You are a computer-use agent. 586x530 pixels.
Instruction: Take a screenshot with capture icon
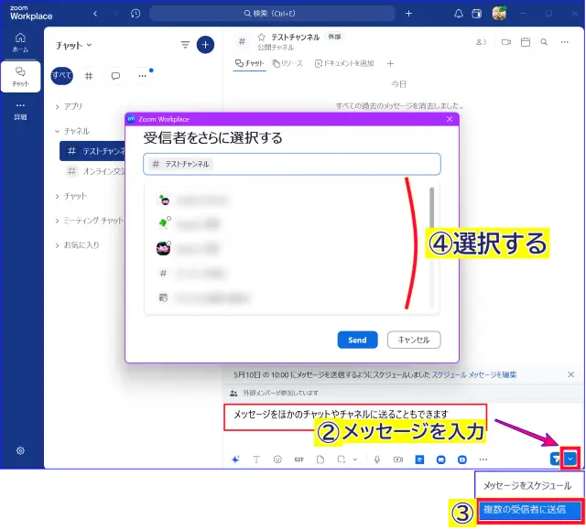click(x=341, y=460)
